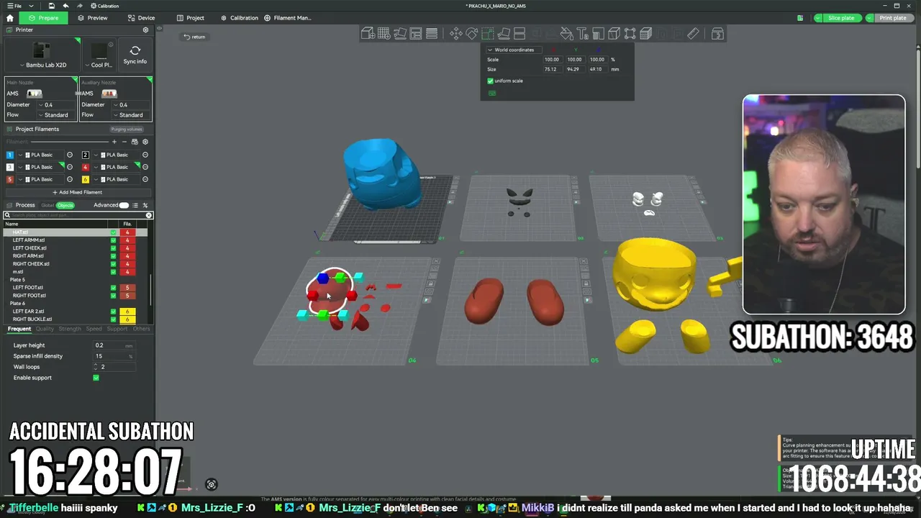The width and height of the screenshot is (921, 518).
Task: Click filament 1 blue color swatch
Action: pyautogui.click(x=10, y=155)
